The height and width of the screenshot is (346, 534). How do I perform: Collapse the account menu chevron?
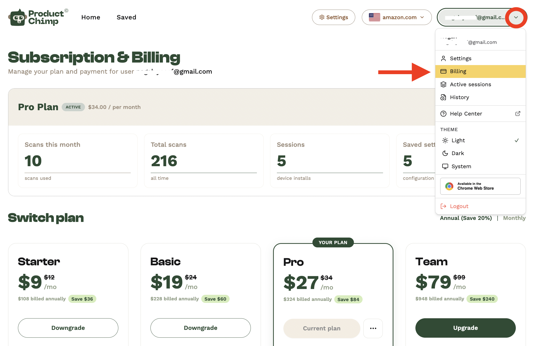(516, 17)
